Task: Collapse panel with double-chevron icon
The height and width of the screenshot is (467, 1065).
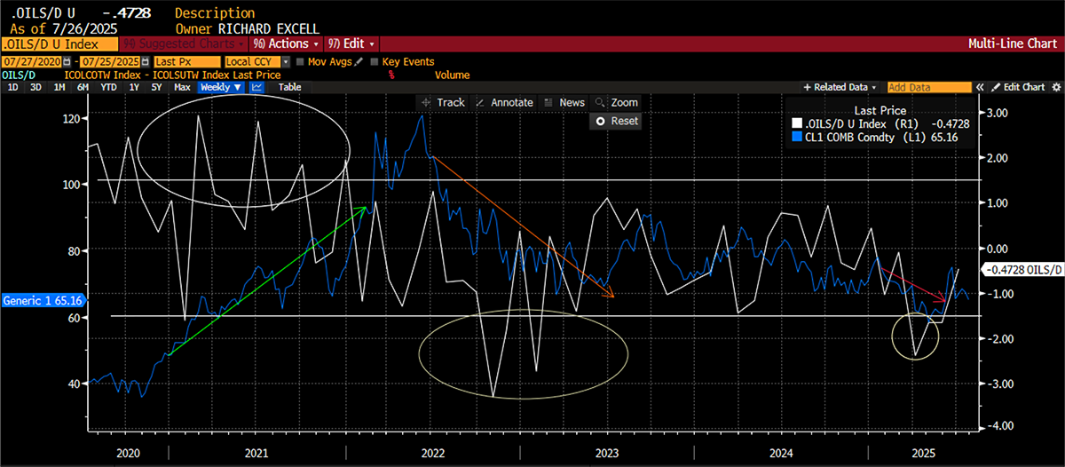Action: point(981,88)
